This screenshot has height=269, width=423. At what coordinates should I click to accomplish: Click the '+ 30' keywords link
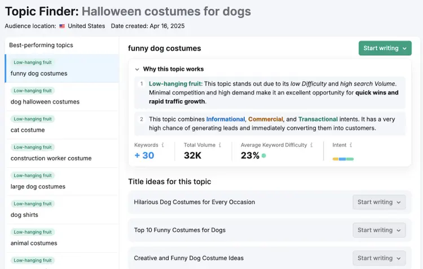pos(144,155)
